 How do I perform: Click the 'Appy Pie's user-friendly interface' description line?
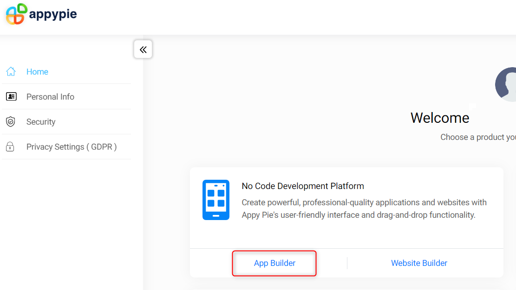[x=359, y=215]
